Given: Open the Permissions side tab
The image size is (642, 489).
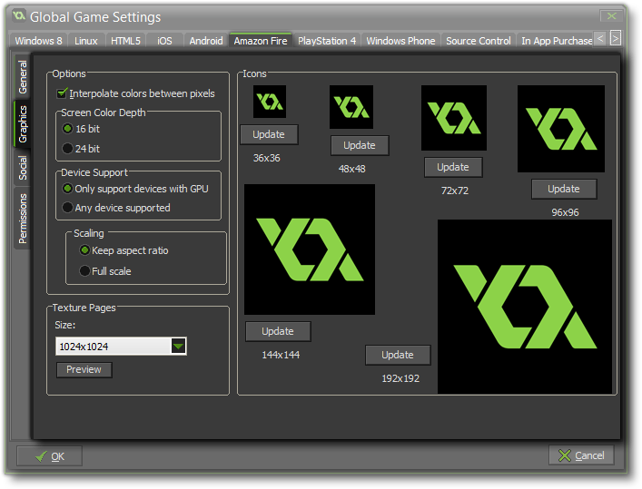Looking at the screenshot, I should click(23, 218).
